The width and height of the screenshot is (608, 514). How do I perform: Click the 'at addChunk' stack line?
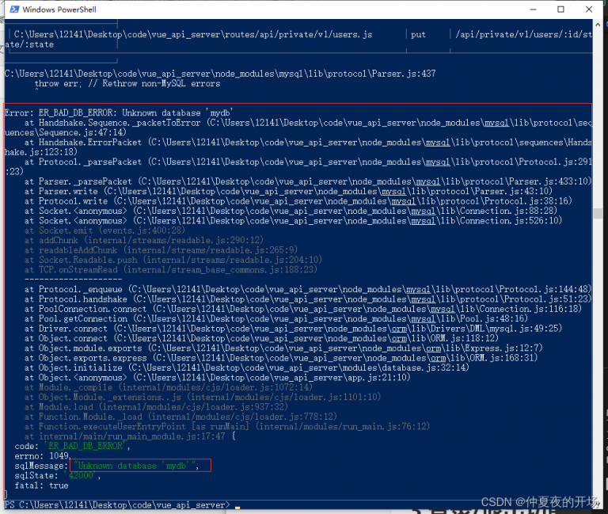tap(144, 240)
